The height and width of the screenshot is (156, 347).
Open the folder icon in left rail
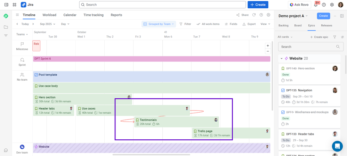(6, 27)
